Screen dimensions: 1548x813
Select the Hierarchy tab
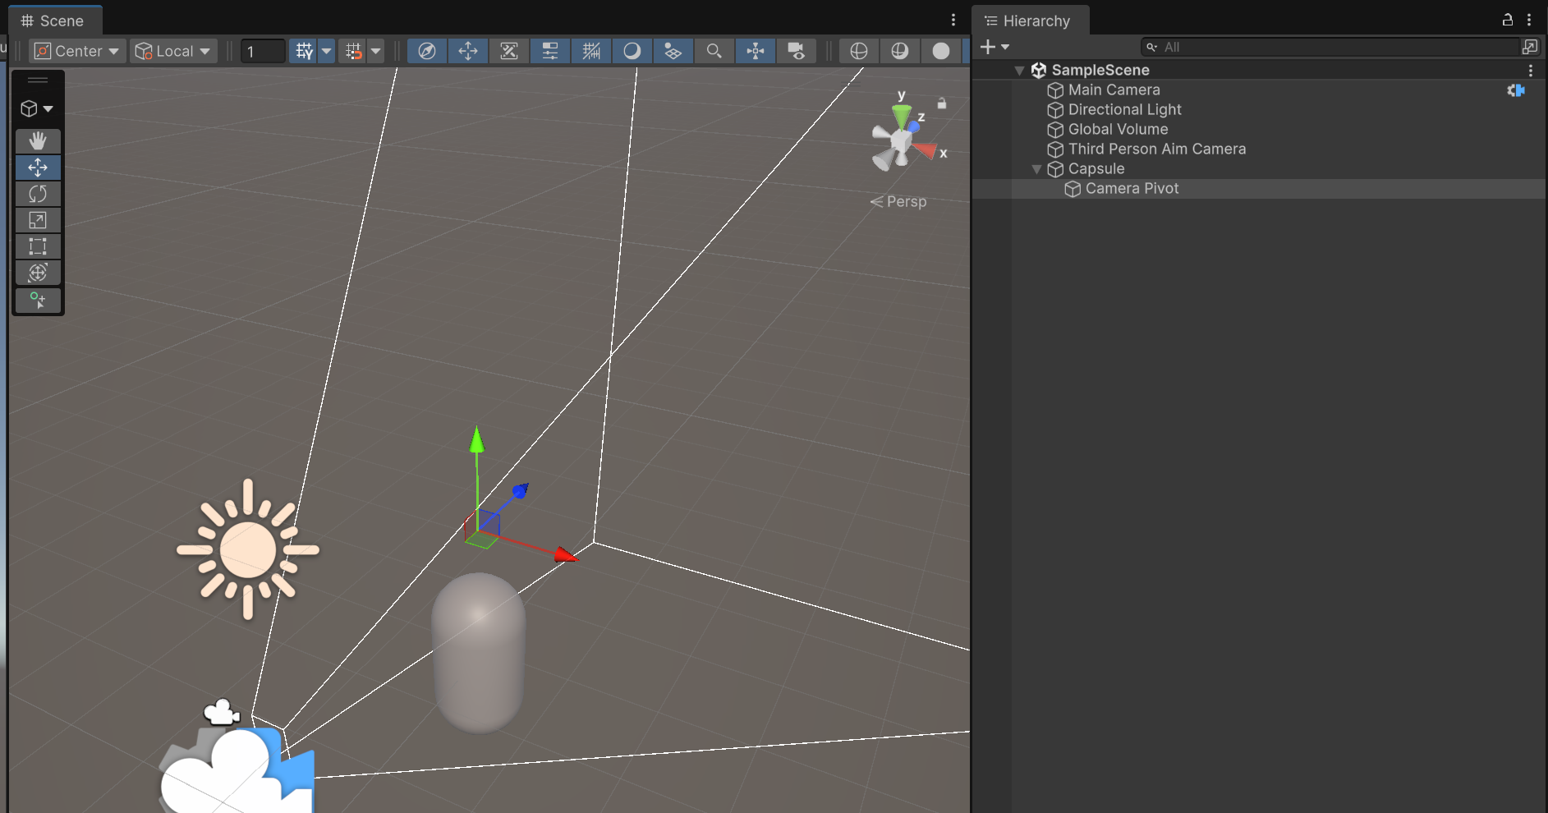click(x=1030, y=21)
